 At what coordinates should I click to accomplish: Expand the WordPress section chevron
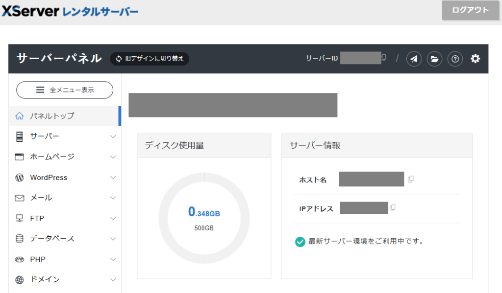click(x=113, y=178)
